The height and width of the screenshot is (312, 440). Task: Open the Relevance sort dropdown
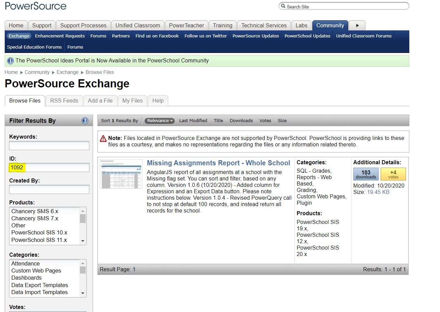(x=159, y=120)
